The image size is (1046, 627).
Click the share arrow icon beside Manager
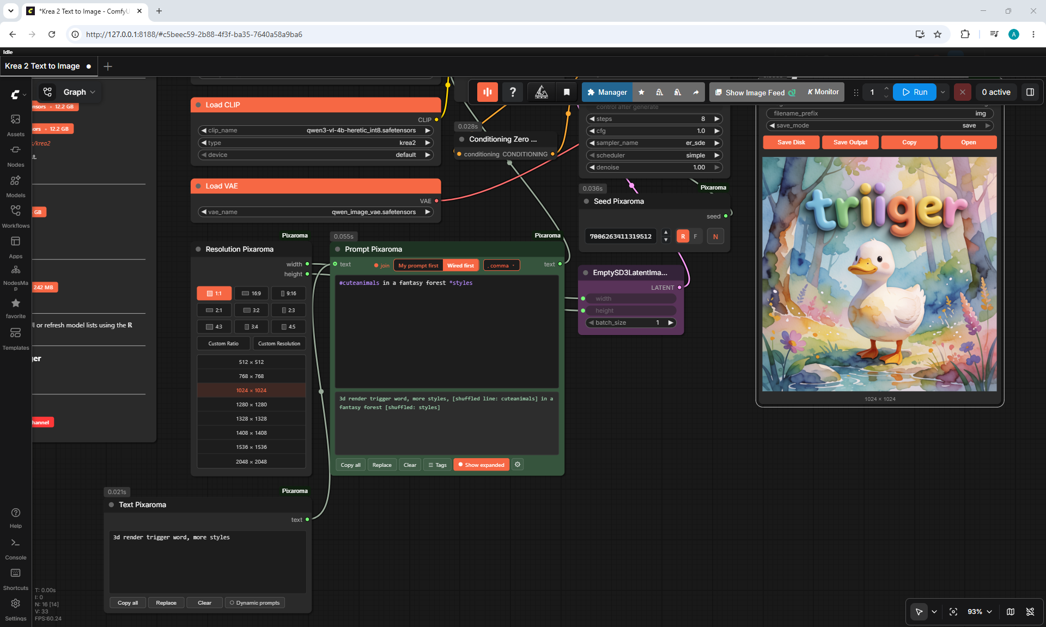(x=696, y=92)
